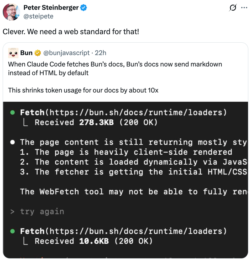Click the 'Clever. We need a web standard' text

[x=71, y=31]
